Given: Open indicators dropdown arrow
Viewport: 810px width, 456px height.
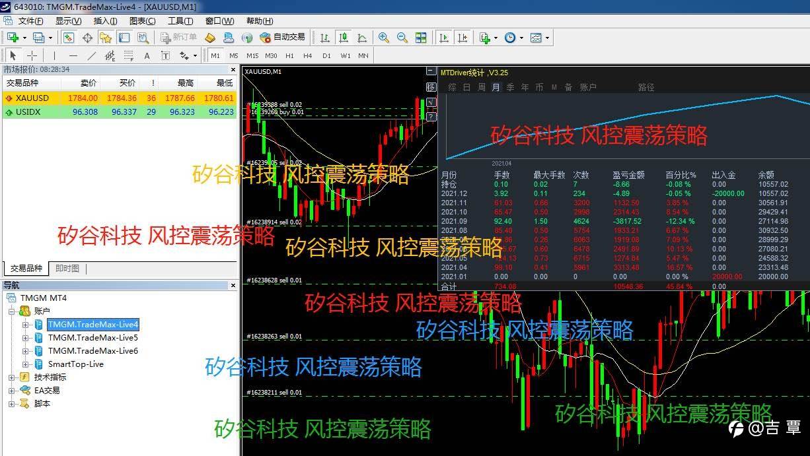Looking at the screenshot, I should pyautogui.click(x=496, y=38).
